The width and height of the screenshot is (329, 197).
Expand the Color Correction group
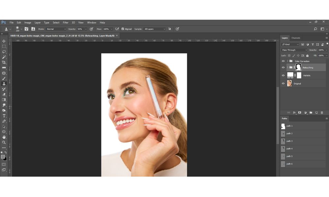click(288, 61)
